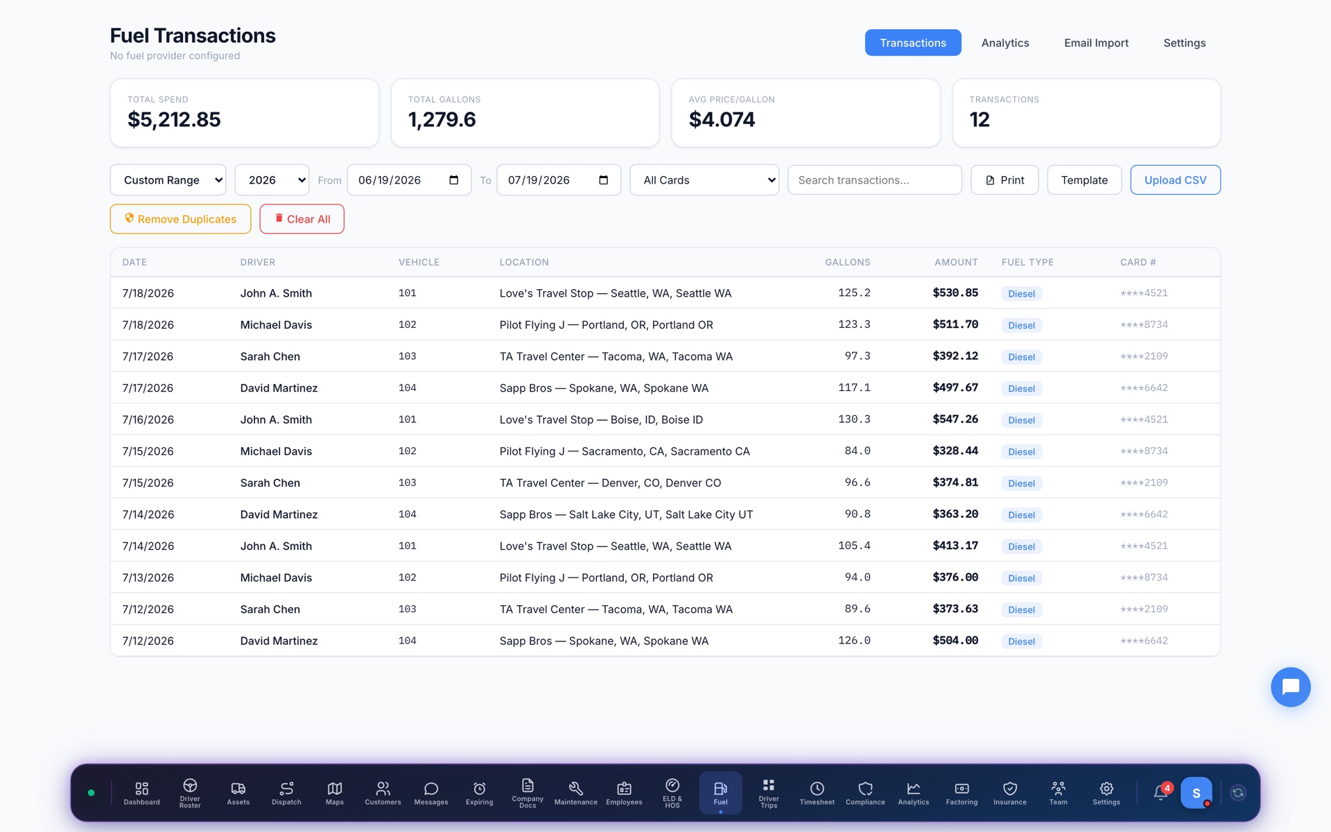Image resolution: width=1331 pixels, height=832 pixels.
Task: Open Driver Trips icon
Action: [x=769, y=792]
